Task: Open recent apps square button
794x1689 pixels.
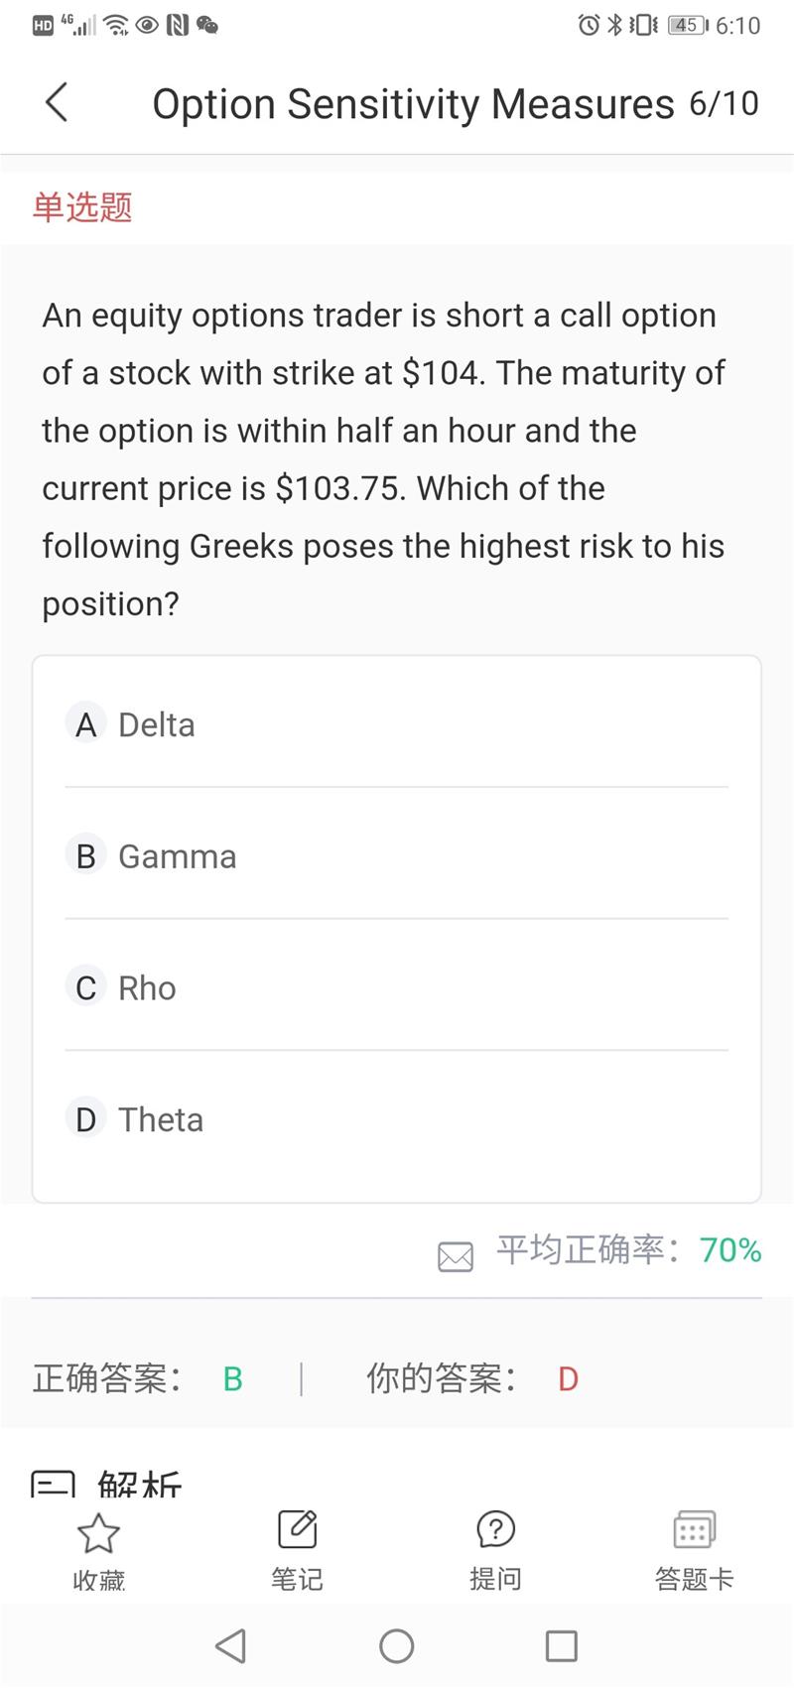Action: (561, 1646)
